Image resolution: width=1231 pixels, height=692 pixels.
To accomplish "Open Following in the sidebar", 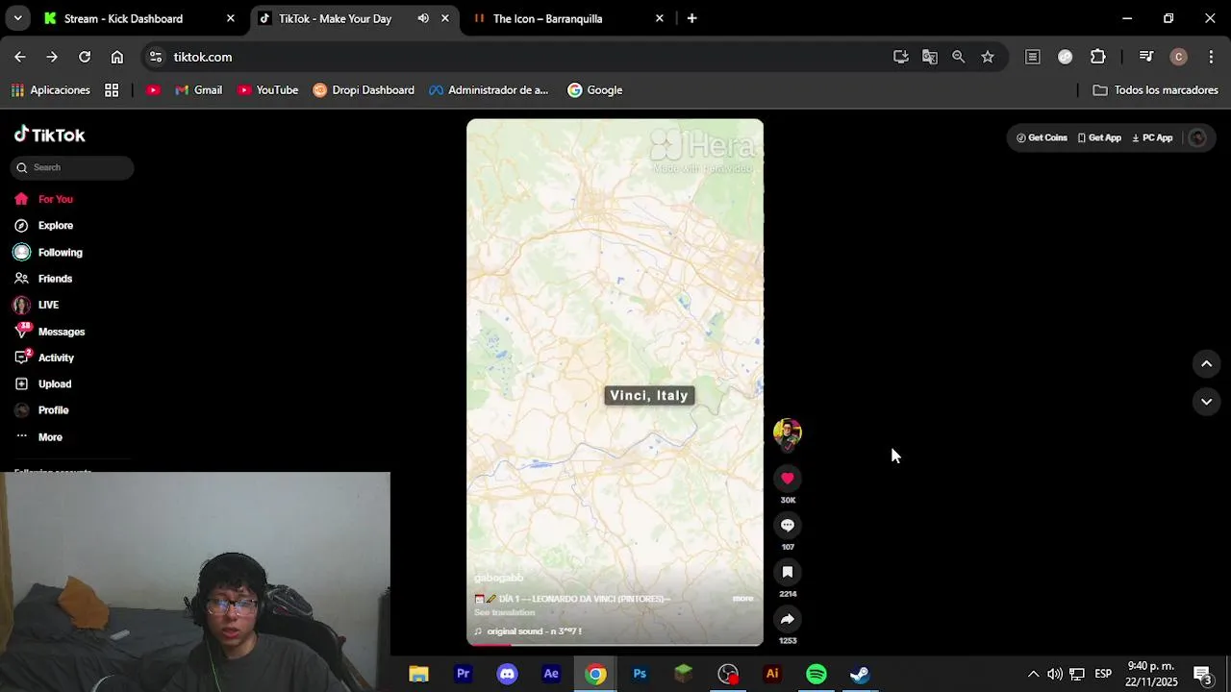I will pyautogui.click(x=48, y=253).
